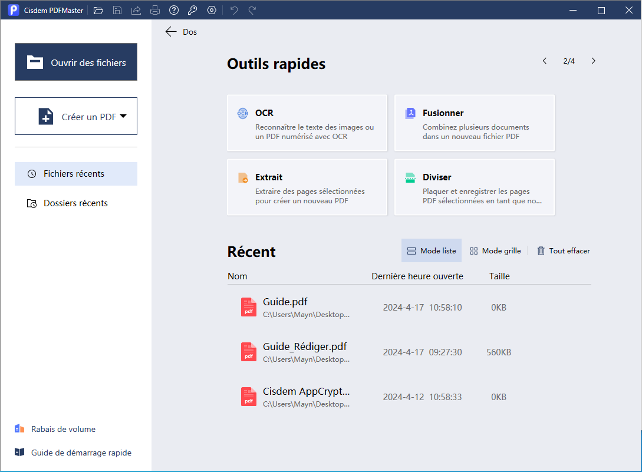Go to previous Outils rapides page
Viewport: 642px width, 472px height.
click(545, 61)
